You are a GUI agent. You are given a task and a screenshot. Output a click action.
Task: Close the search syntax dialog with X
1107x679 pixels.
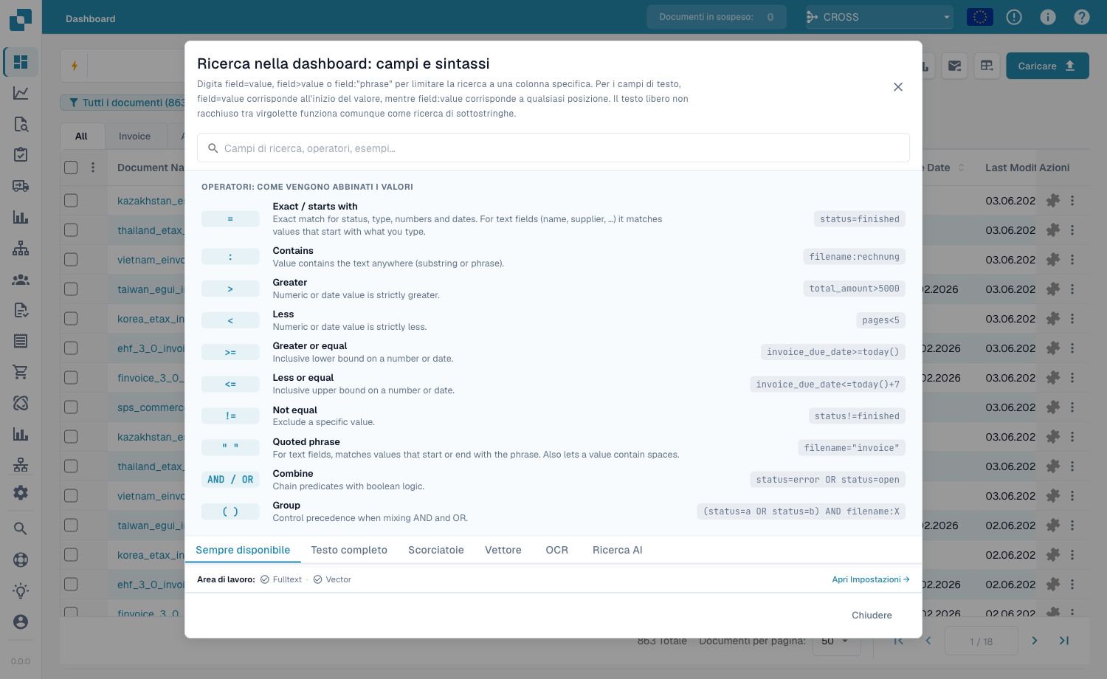(898, 87)
